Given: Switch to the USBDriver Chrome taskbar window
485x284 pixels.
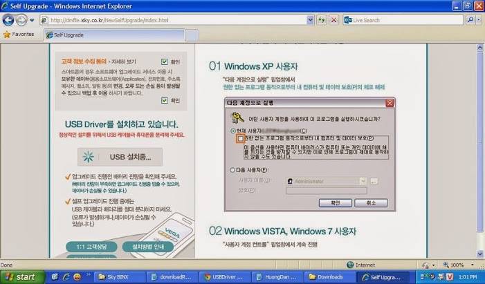Looking at the screenshot, I should 224,277.
